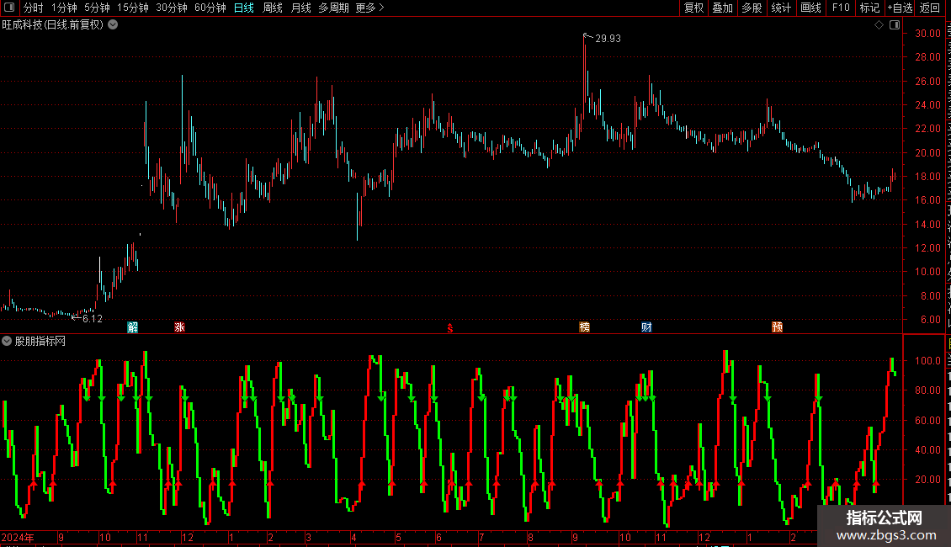Viewport: 951px width, 547px height.
Task: Click the 2024年 date axis label
Action: (18, 537)
